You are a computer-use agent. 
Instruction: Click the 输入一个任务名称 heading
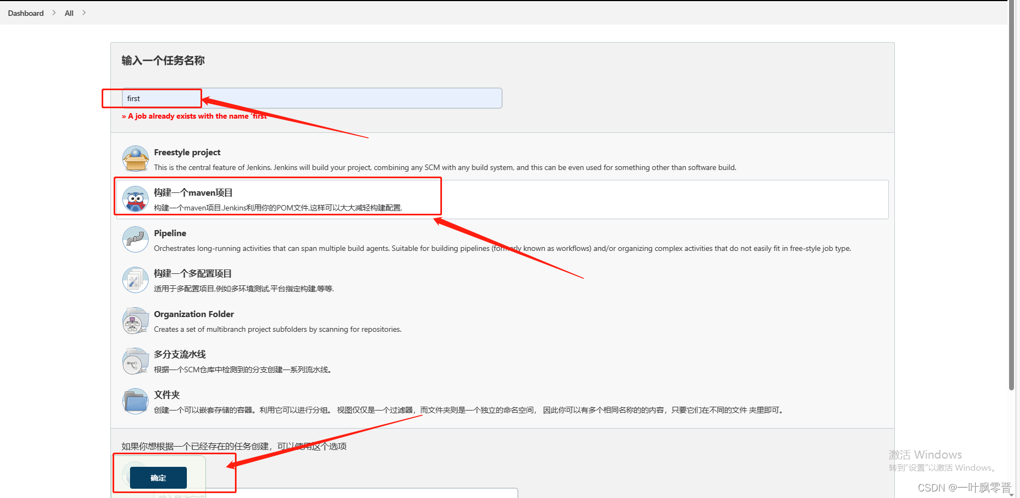(163, 61)
